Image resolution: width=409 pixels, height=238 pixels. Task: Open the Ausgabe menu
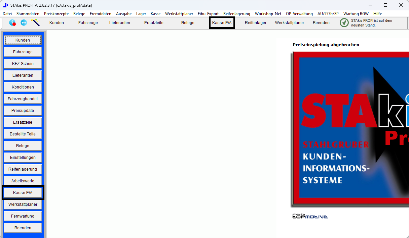tap(124, 14)
